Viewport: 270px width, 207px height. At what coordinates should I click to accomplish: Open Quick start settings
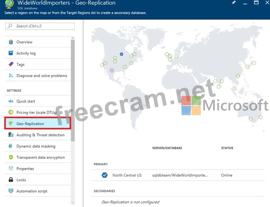click(x=38, y=101)
